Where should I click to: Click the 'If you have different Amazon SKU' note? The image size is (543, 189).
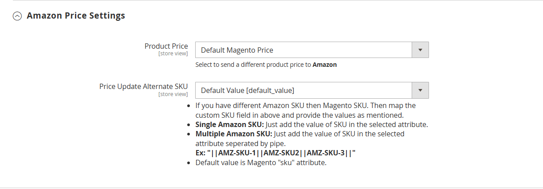[x=305, y=106]
